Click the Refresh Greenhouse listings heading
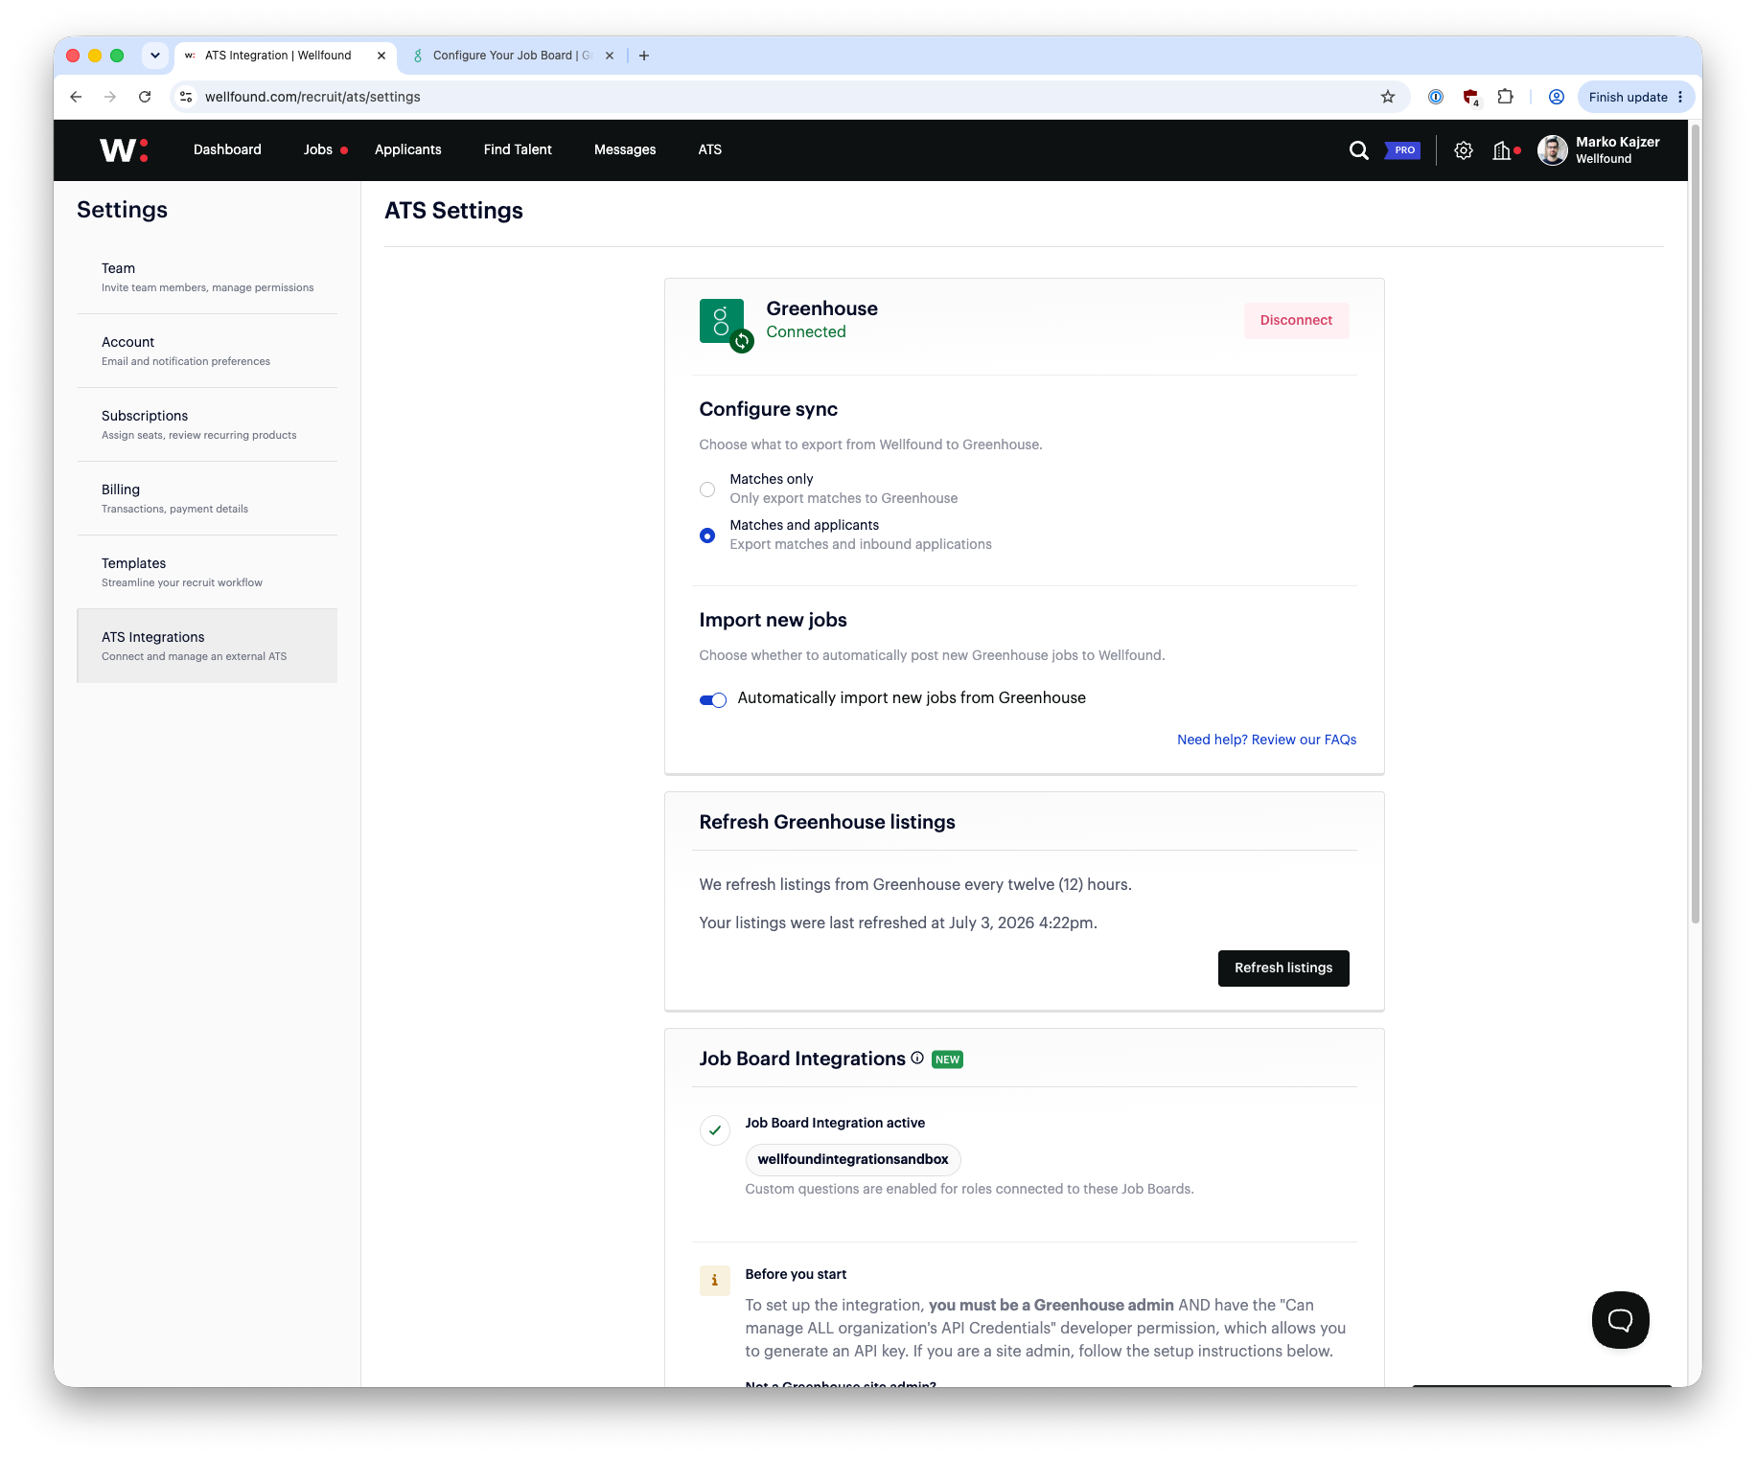The image size is (1756, 1458). coord(827,822)
